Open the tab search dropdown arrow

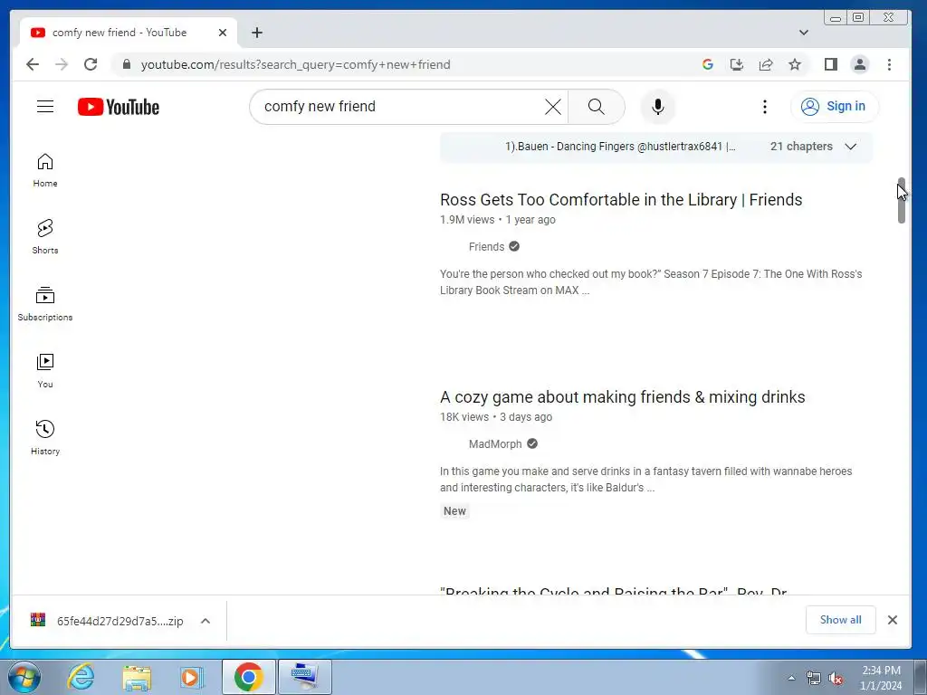[804, 33]
